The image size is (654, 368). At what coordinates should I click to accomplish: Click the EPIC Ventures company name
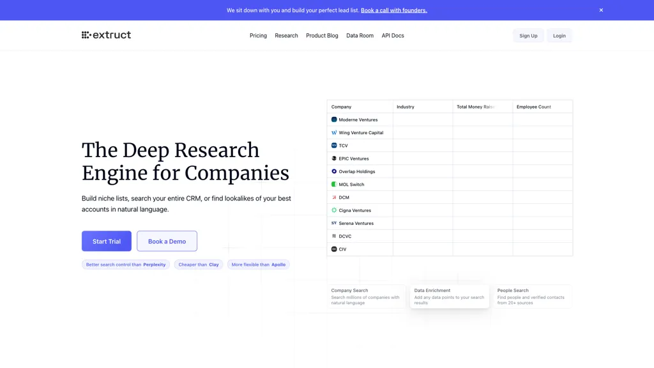[354, 158]
